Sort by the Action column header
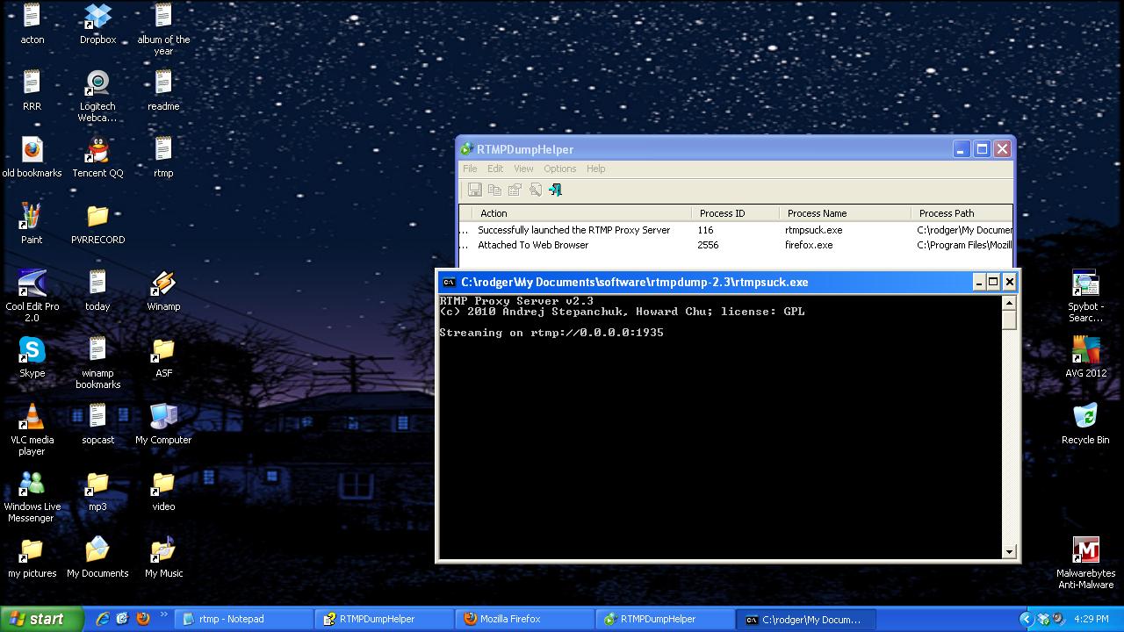Image resolution: width=1124 pixels, height=632 pixels. pos(580,213)
